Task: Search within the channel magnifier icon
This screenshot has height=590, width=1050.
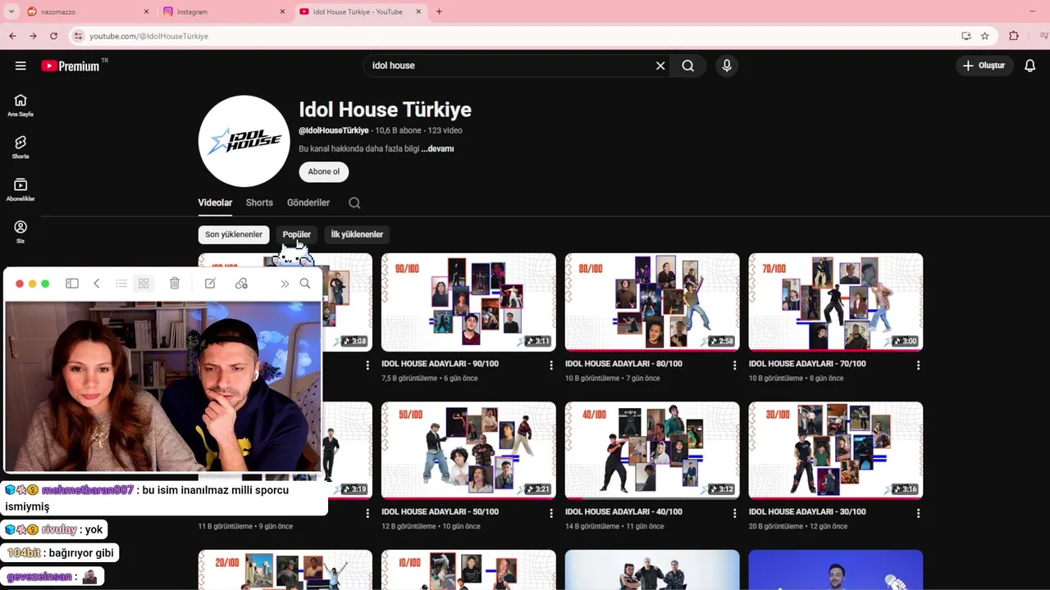Action: pyautogui.click(x=354, y=202)
